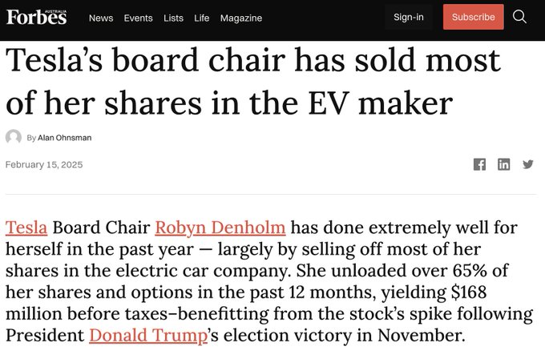The width and height of the screenshot is (545, 359).
Task: Open the Magazine menu item
Action: [x=241, y=18]
